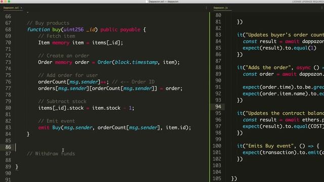The height and width of the screenshot is (182, 324).
Task: Click the '// Subtract stock' comment
Action: click(x=62, y=102)
